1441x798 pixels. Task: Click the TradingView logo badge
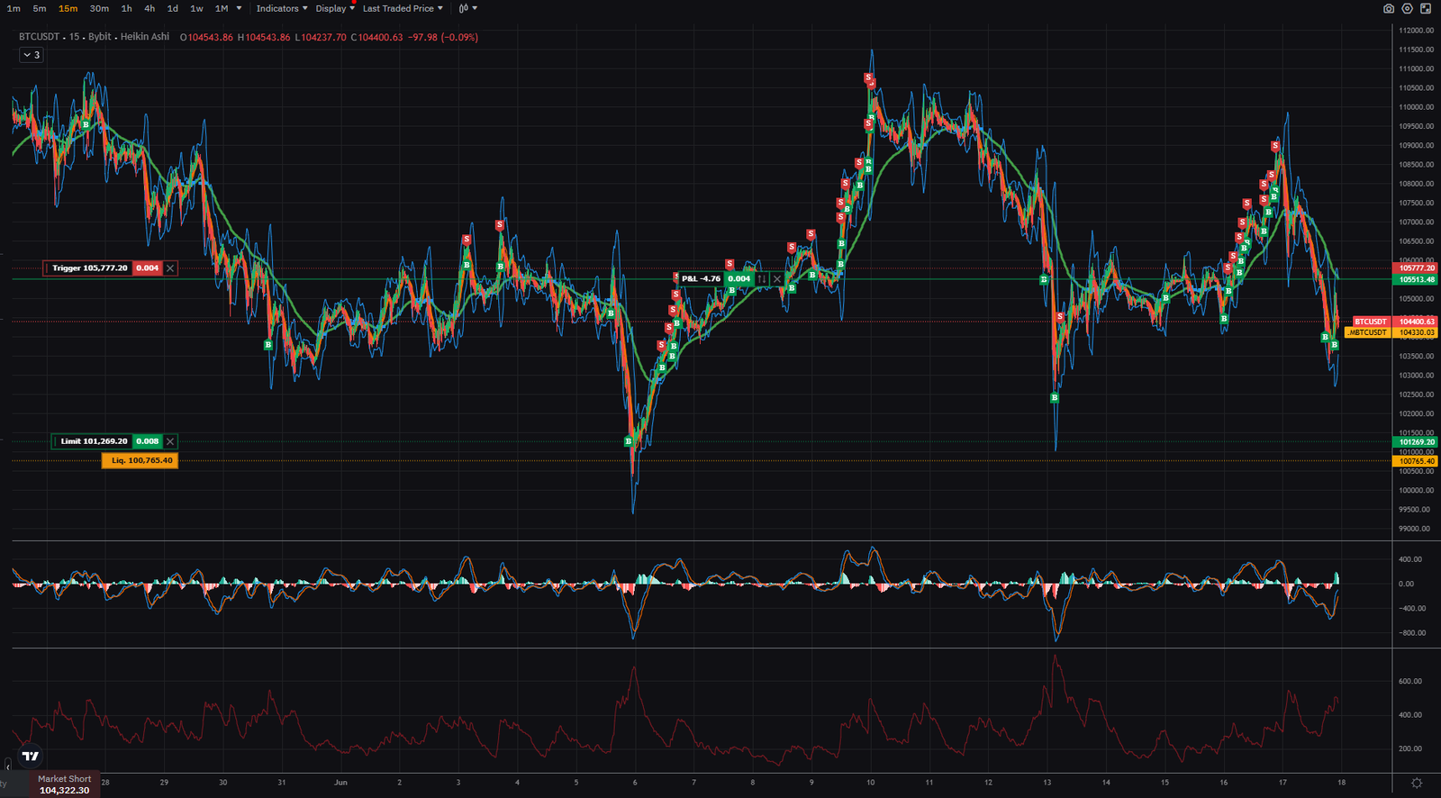[x=31, y=757]
